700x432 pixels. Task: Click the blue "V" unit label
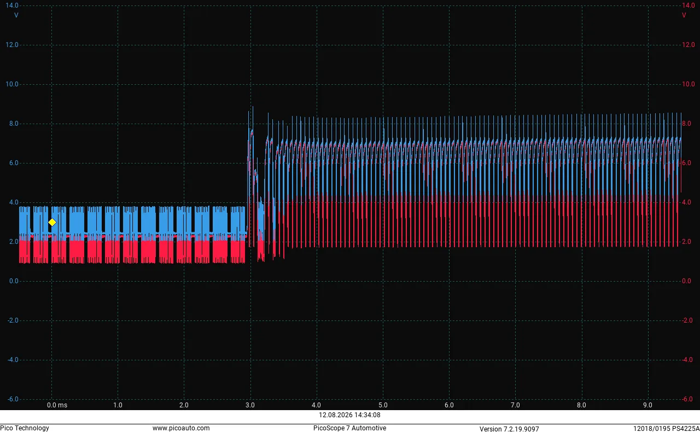coord(16,15)
